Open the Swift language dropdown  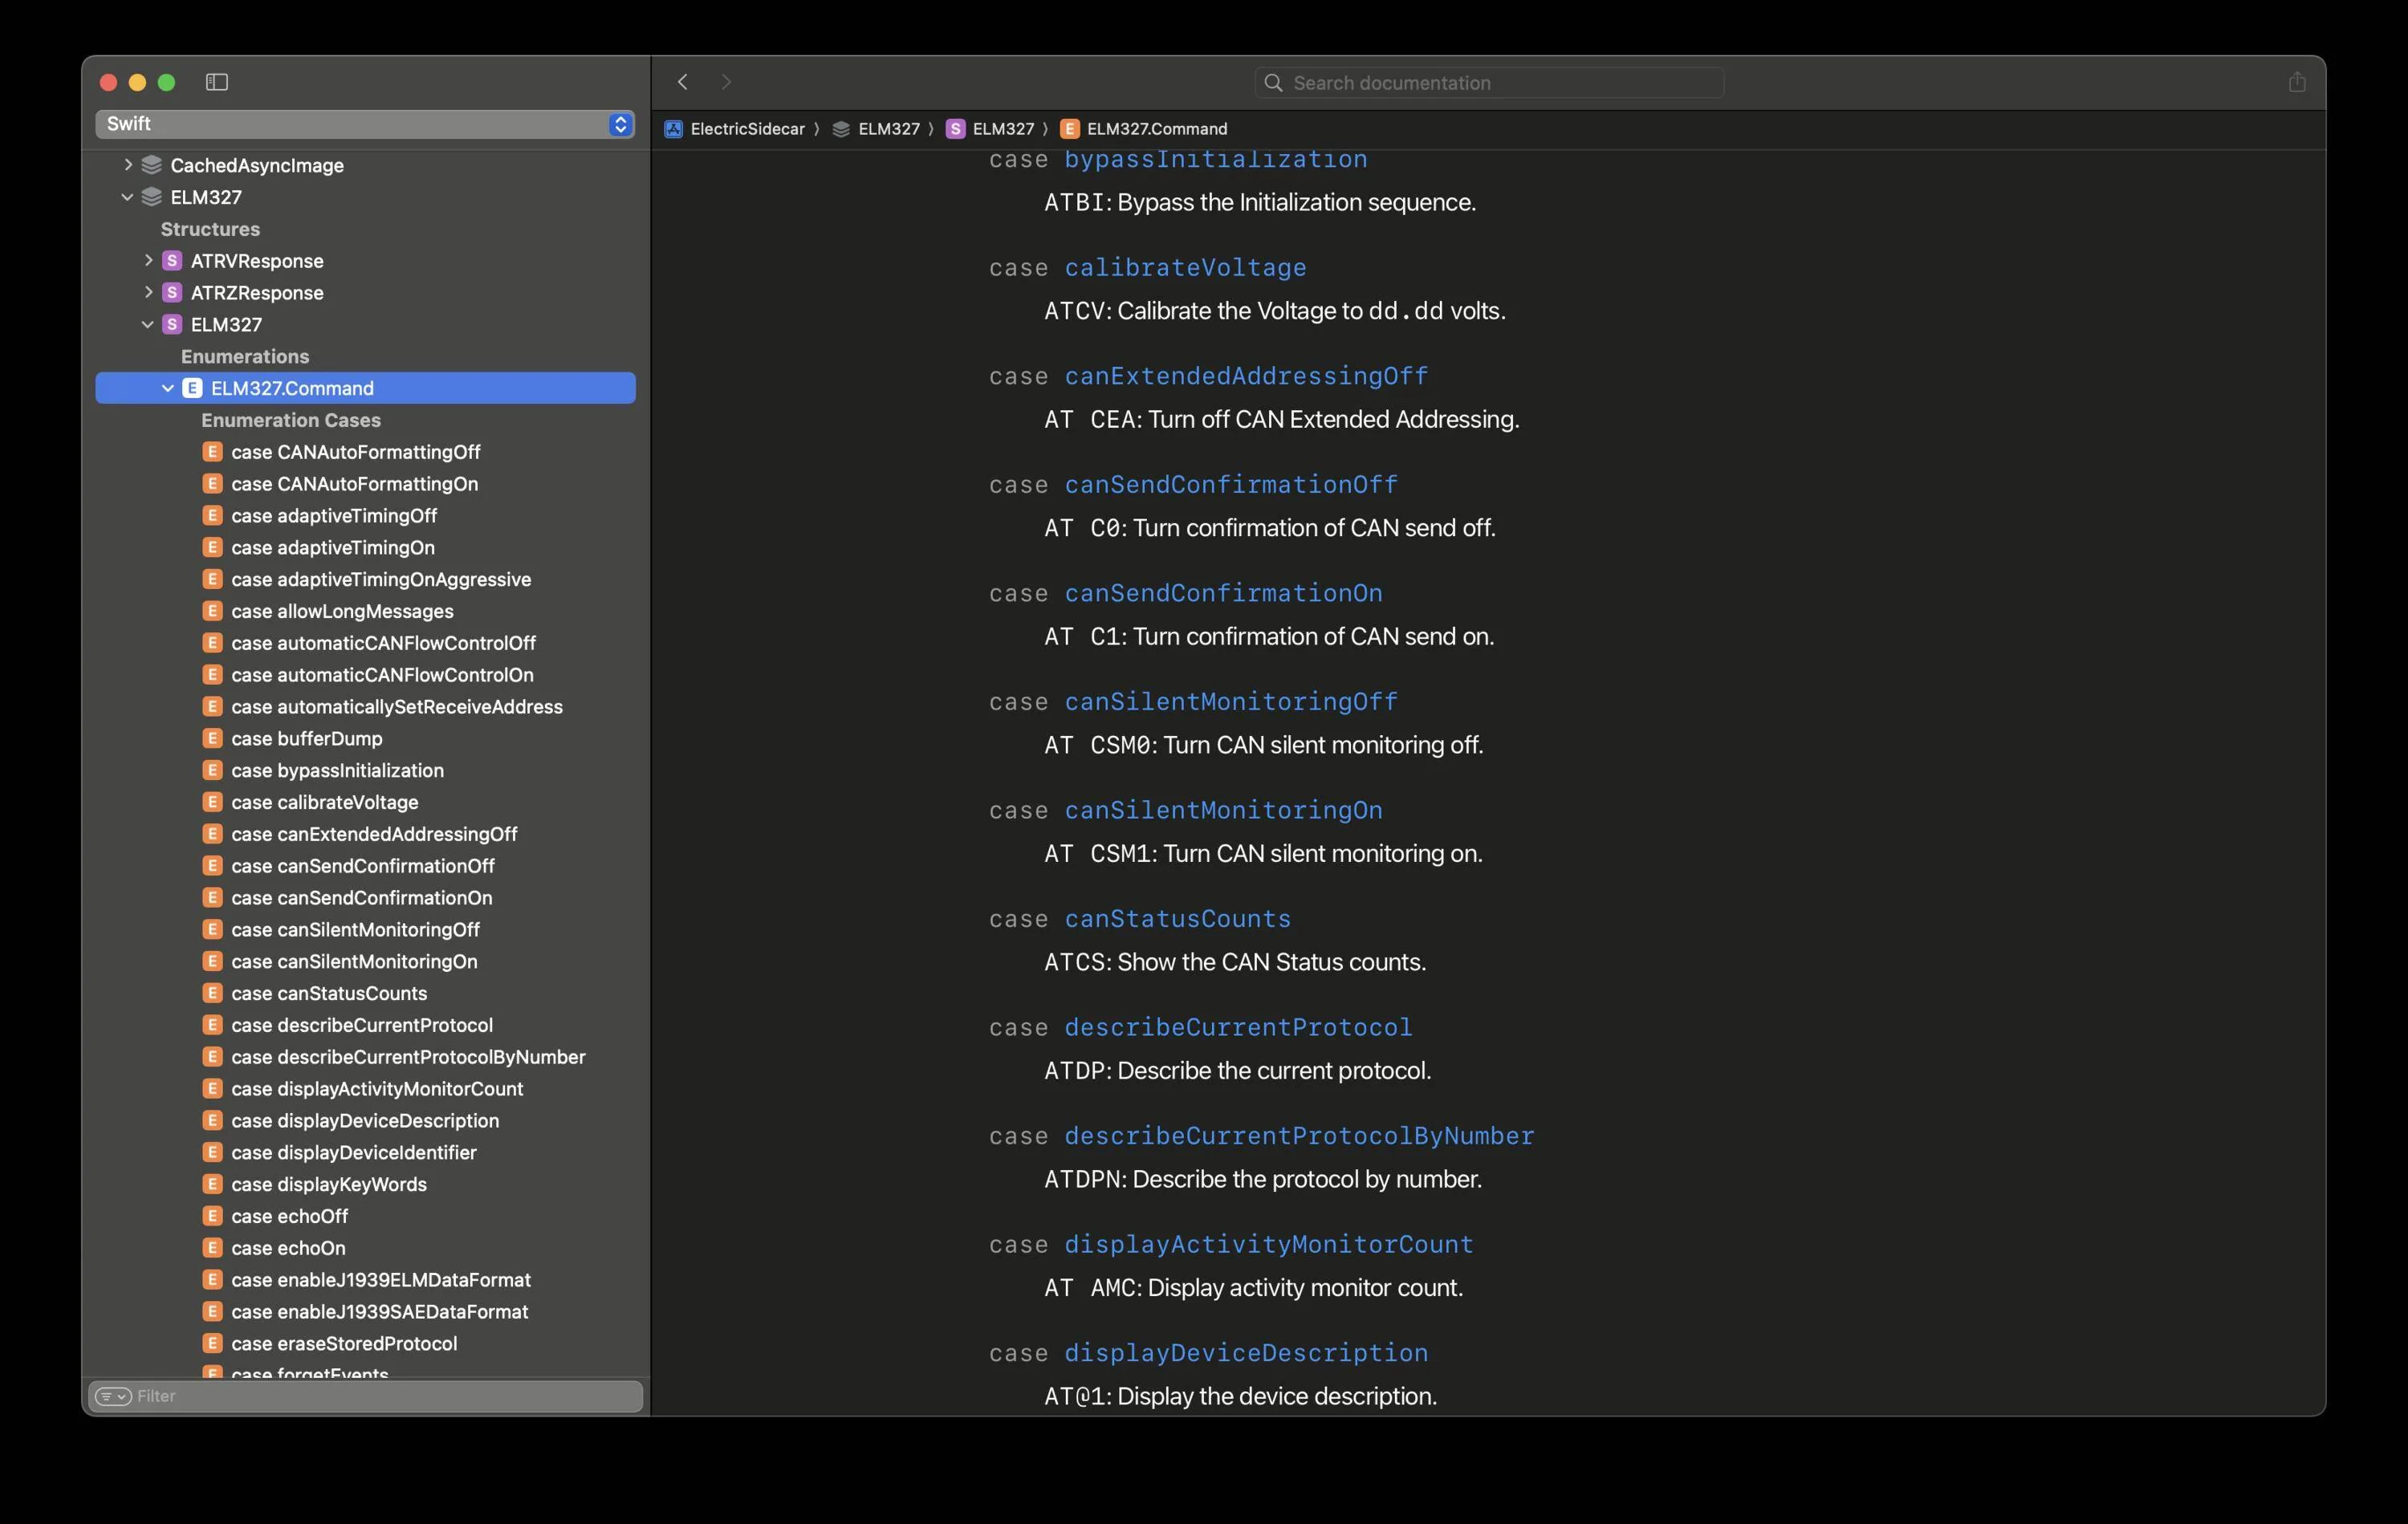coord(365,124)
